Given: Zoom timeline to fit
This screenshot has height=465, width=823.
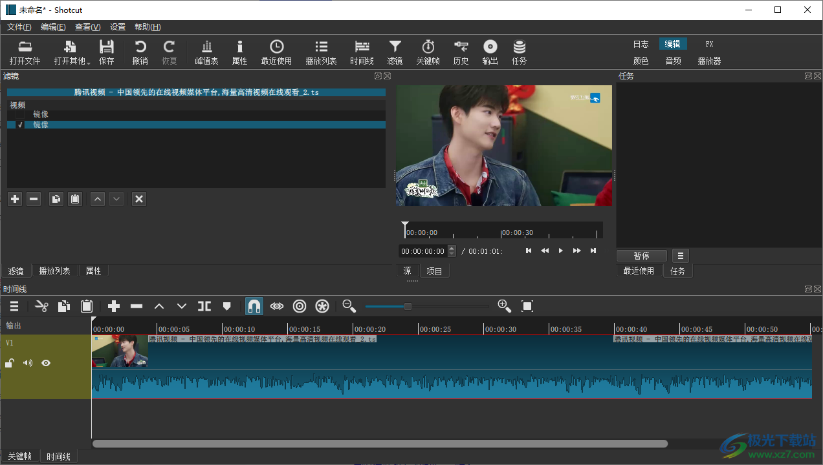Looking at the screenshot, I should [527, 306].
